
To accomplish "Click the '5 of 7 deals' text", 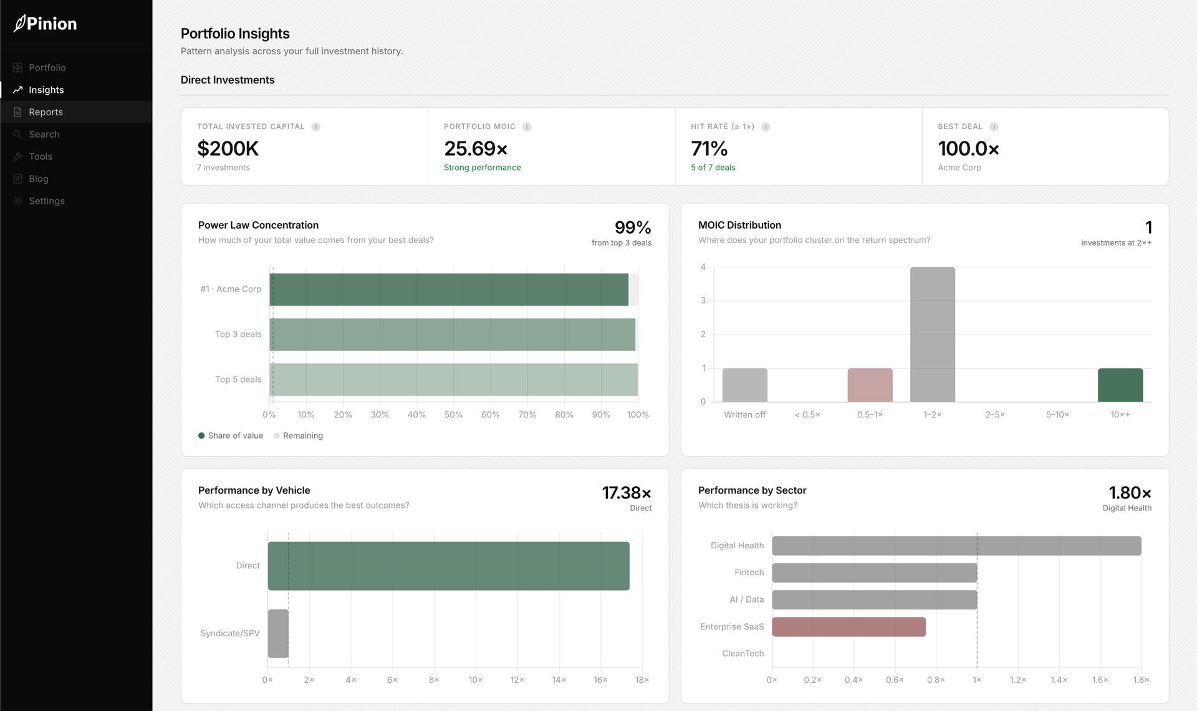I will pyautogui.click(x=713, y=168).
